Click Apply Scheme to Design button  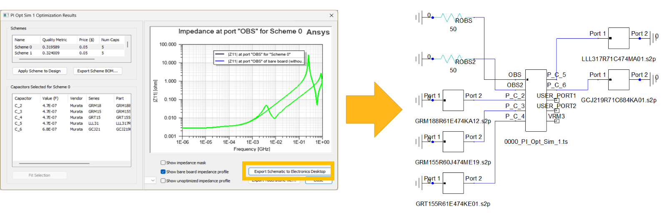pos(39,71)
